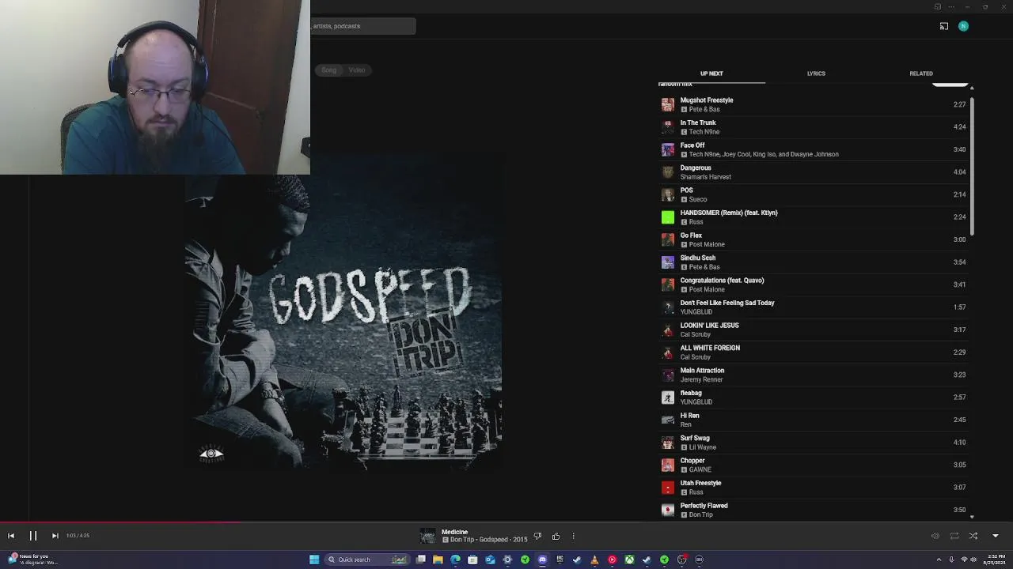Dislike the song Medicine
Viewport: 1013px width, 569px height.
coord(537,537)
